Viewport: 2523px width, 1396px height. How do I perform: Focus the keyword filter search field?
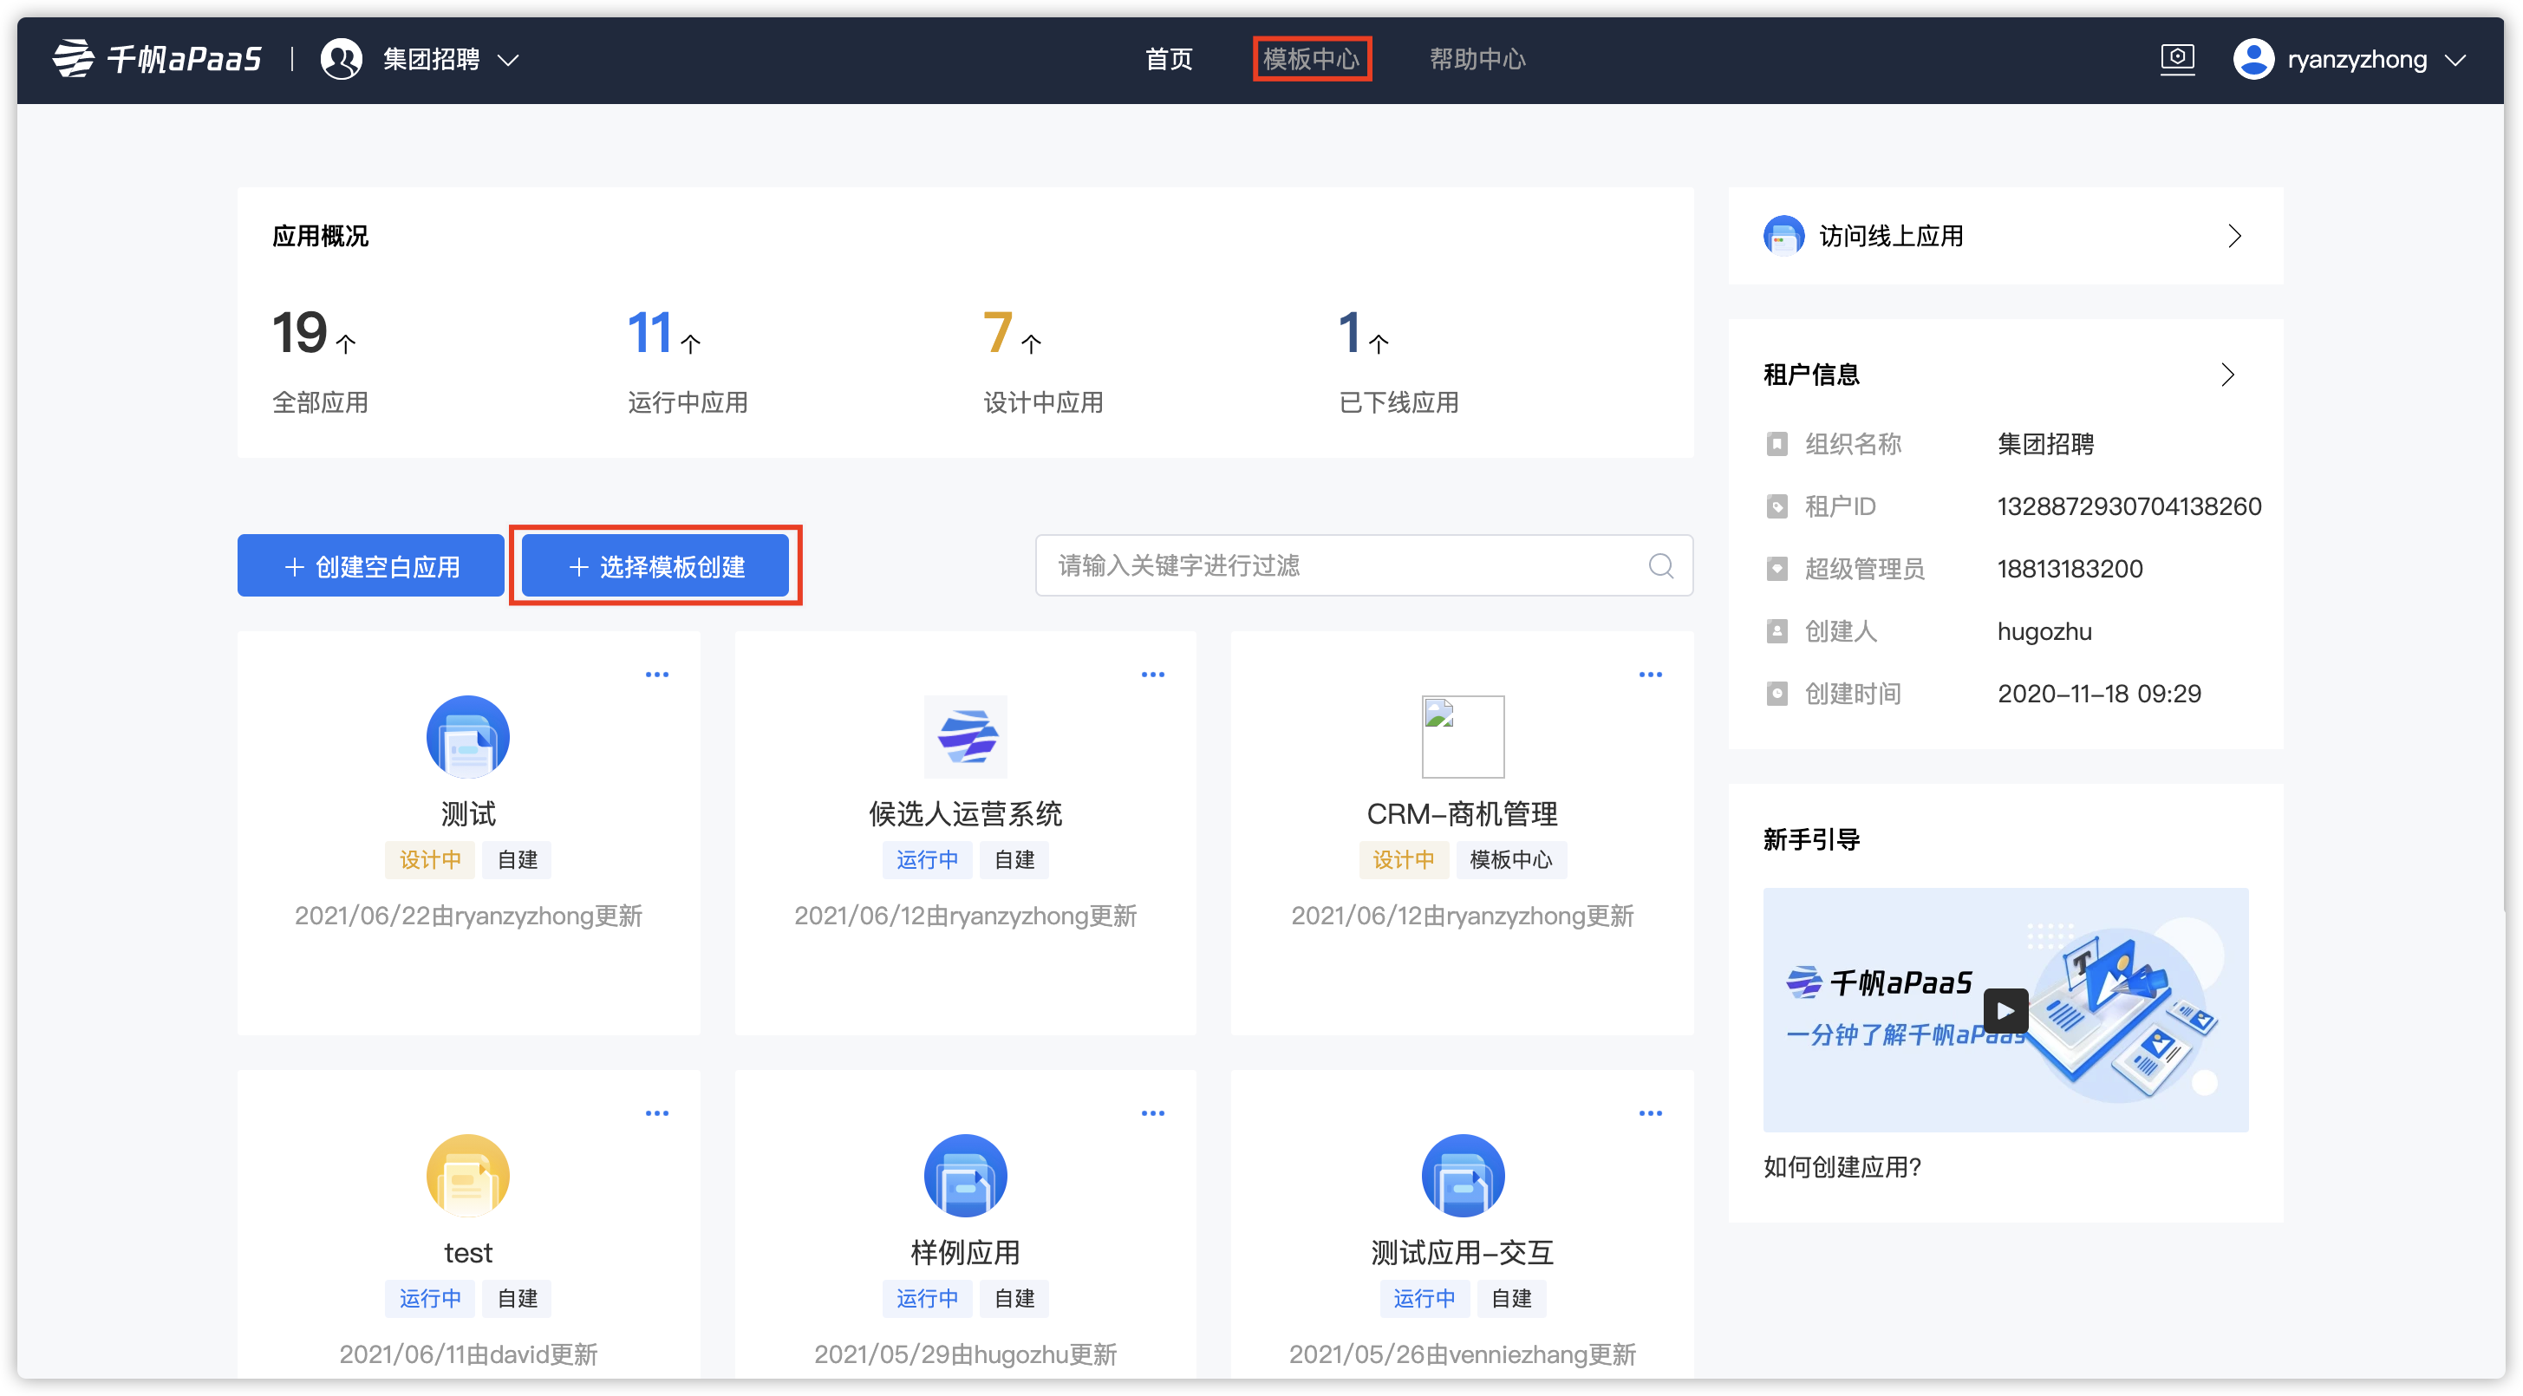click(x=1363, y=565)
